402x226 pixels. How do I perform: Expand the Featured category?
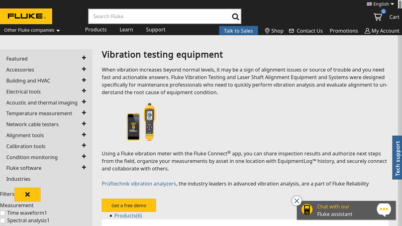(84, 58)
